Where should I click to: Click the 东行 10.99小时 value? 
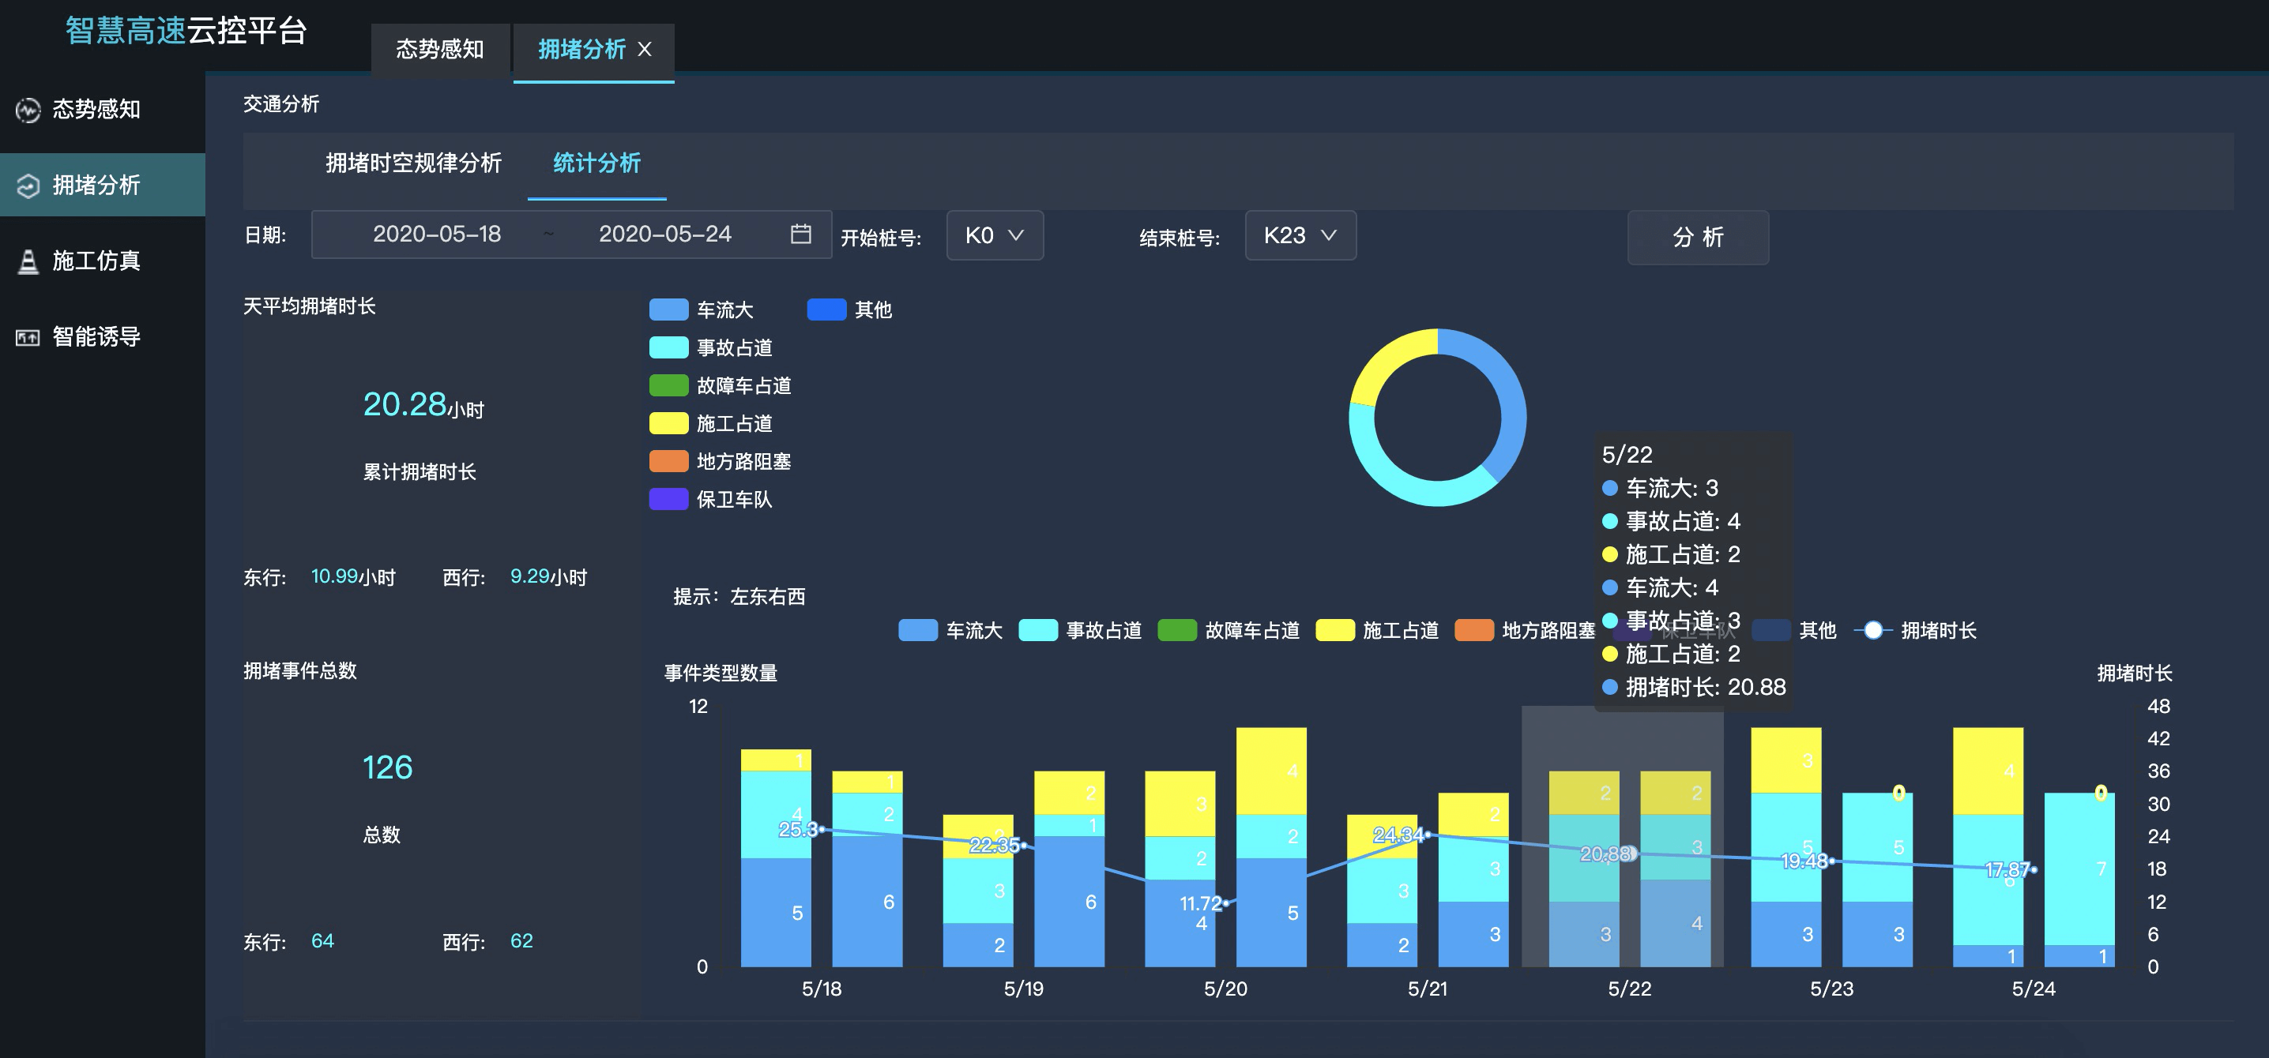tap(353, 576)
